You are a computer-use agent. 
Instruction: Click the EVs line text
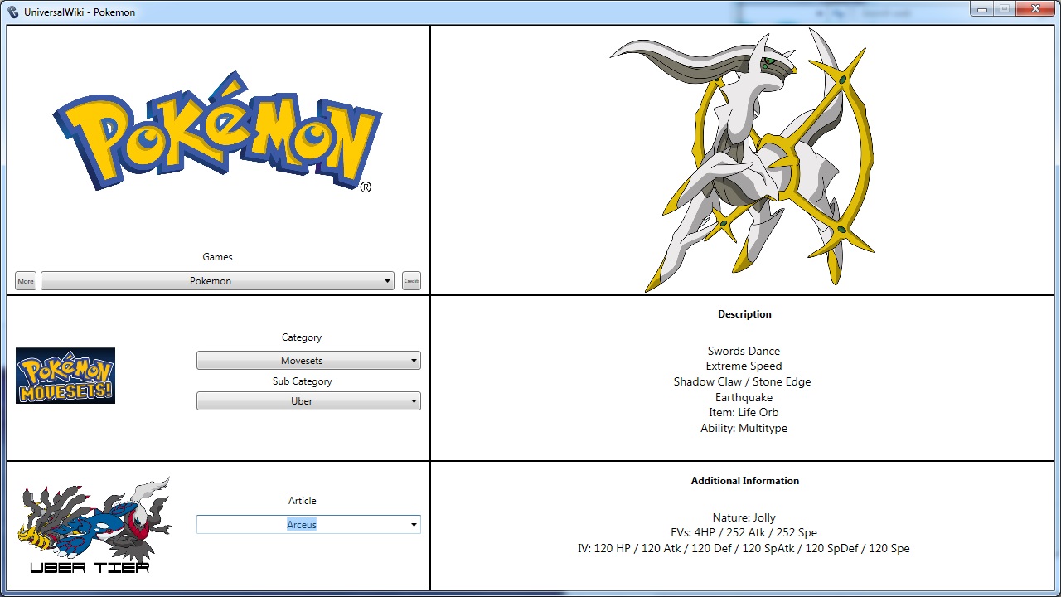coord(744,532)
